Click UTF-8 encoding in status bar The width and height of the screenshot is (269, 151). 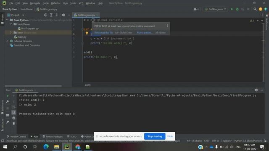tap(215, 141)
